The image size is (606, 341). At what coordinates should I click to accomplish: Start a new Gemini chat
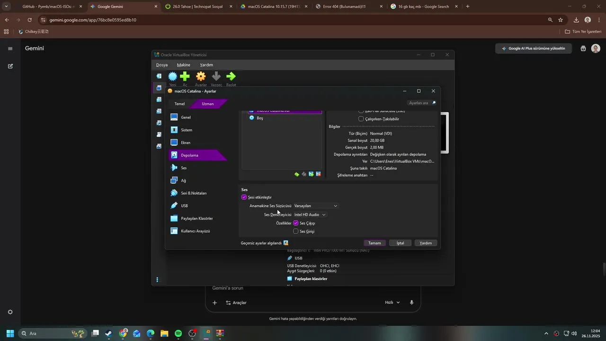(x=10, y=66)
